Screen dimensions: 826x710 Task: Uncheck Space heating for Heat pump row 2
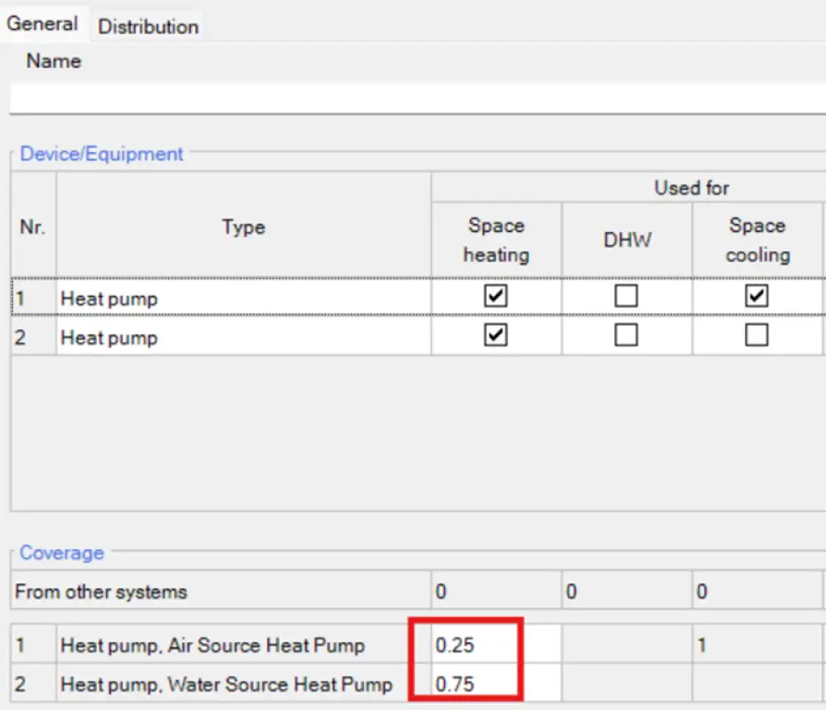(496, 335)
